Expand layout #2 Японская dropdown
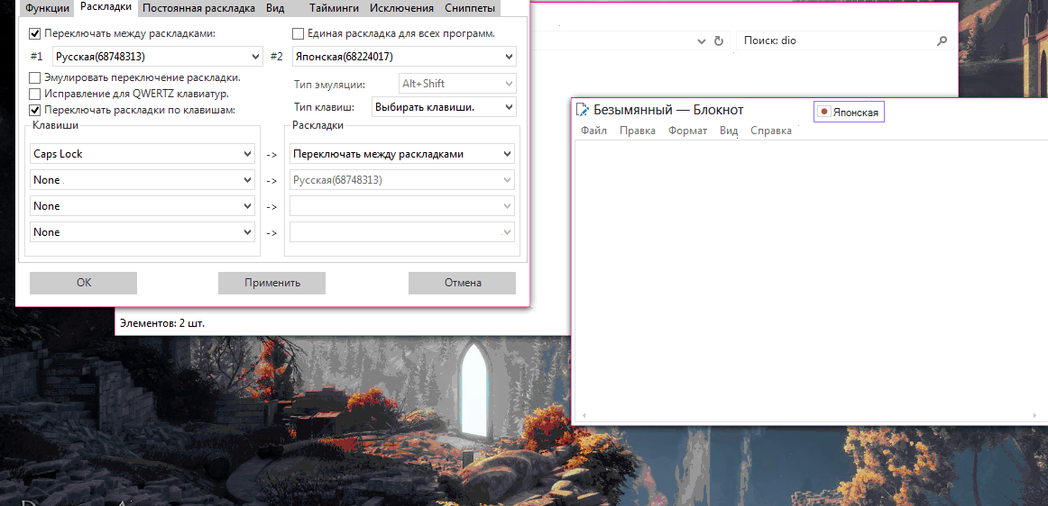 click(404, 57)
